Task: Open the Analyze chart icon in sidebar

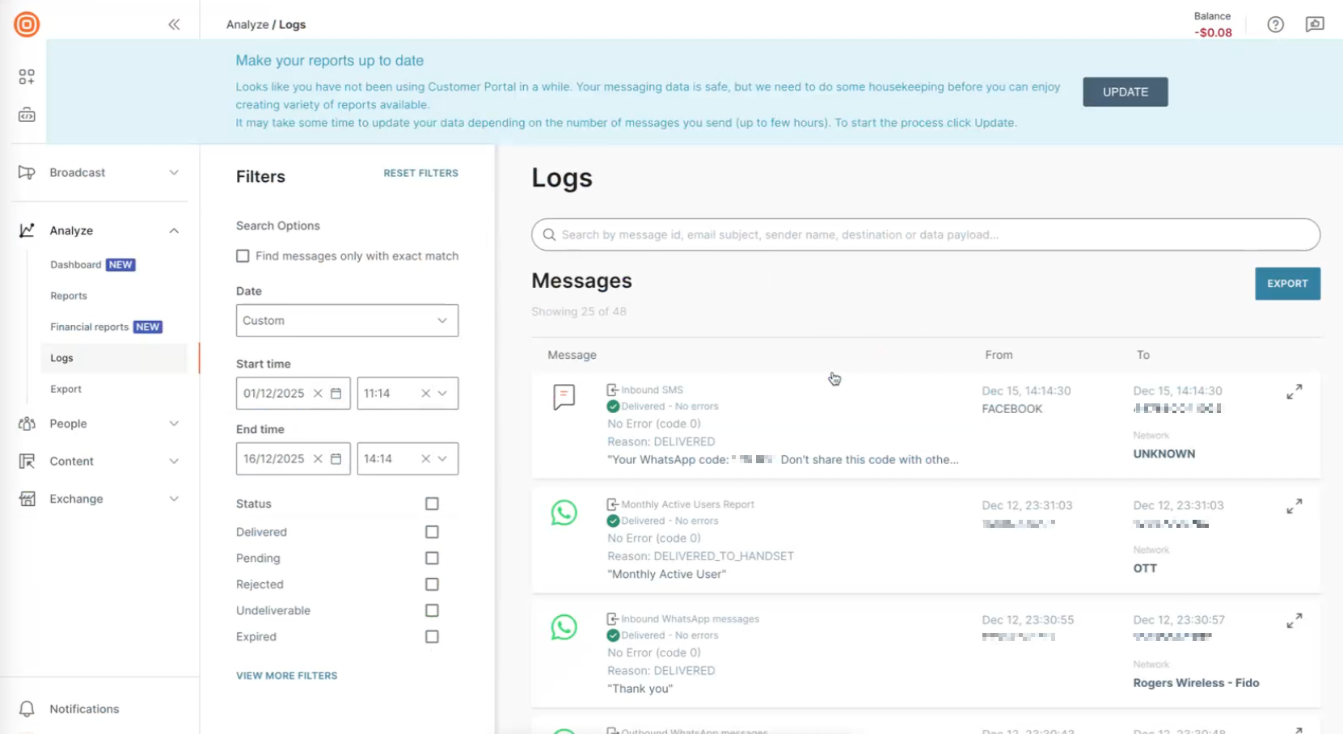Action: click(26, 230)
